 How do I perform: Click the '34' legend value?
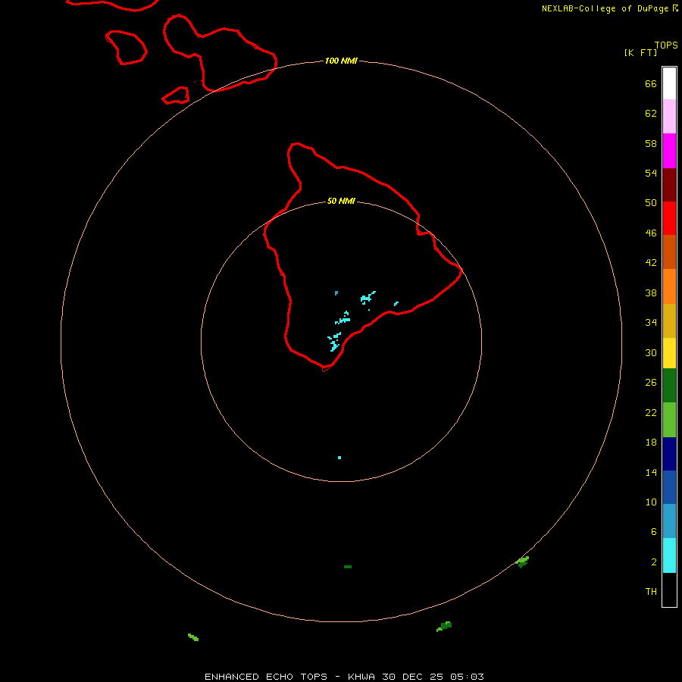coord(651,323)
